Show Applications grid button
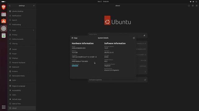 [x=3, y=107]
